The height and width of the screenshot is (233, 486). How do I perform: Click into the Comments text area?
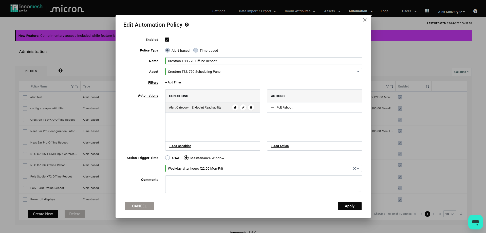pos(264,184)
